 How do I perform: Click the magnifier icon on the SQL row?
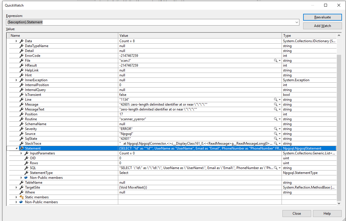coord(275,168)
